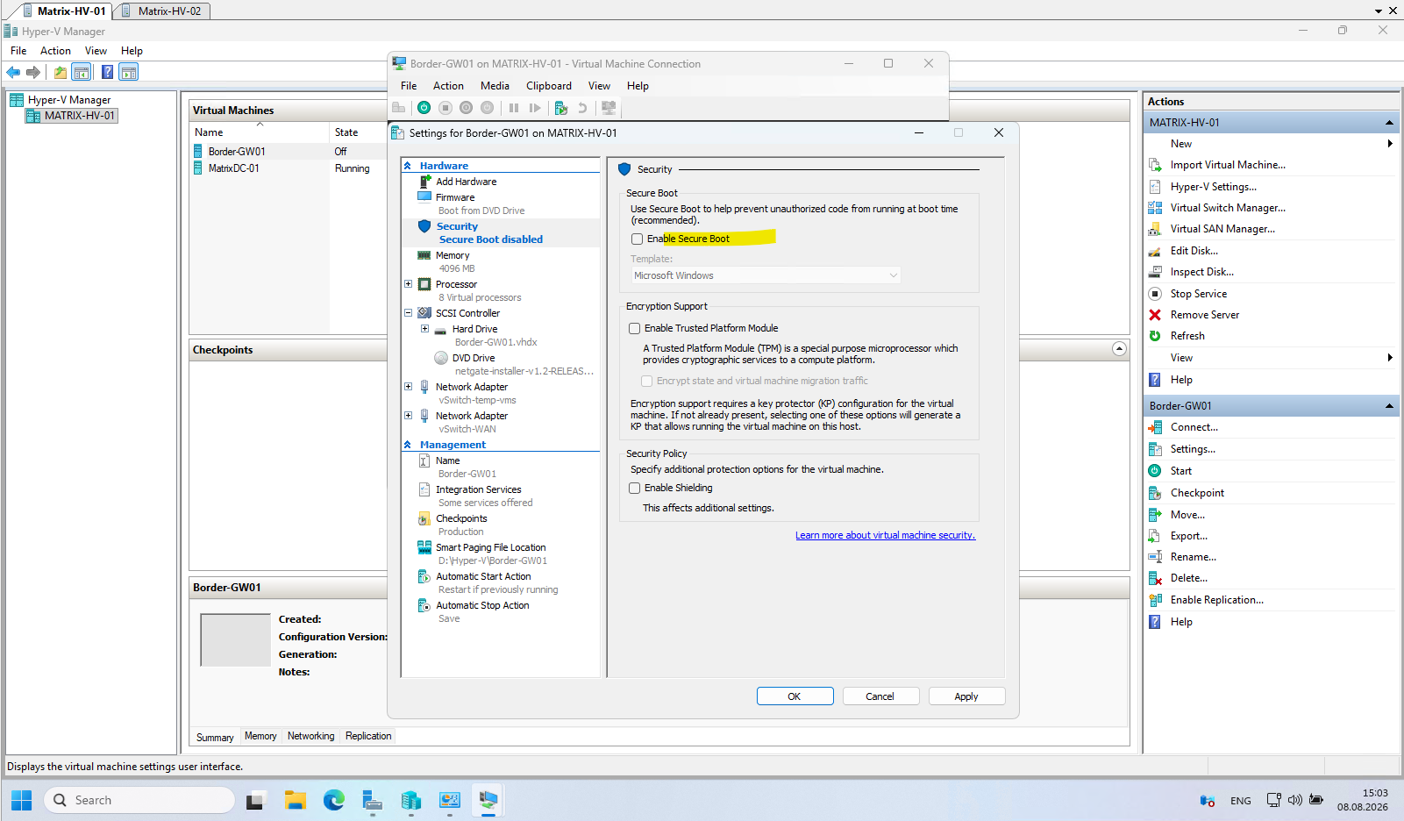Expand the Processor node
This screenshot has height=821, width=1404.
click(x=408, y=284)
